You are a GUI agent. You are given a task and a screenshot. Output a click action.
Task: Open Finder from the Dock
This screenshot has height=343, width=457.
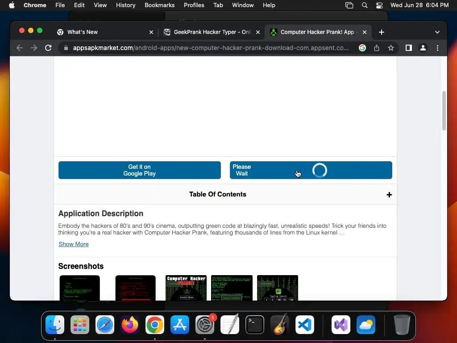click(x=55, y=325)
